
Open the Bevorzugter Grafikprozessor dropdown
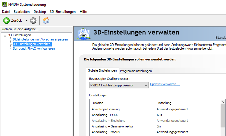coord(119,85)
